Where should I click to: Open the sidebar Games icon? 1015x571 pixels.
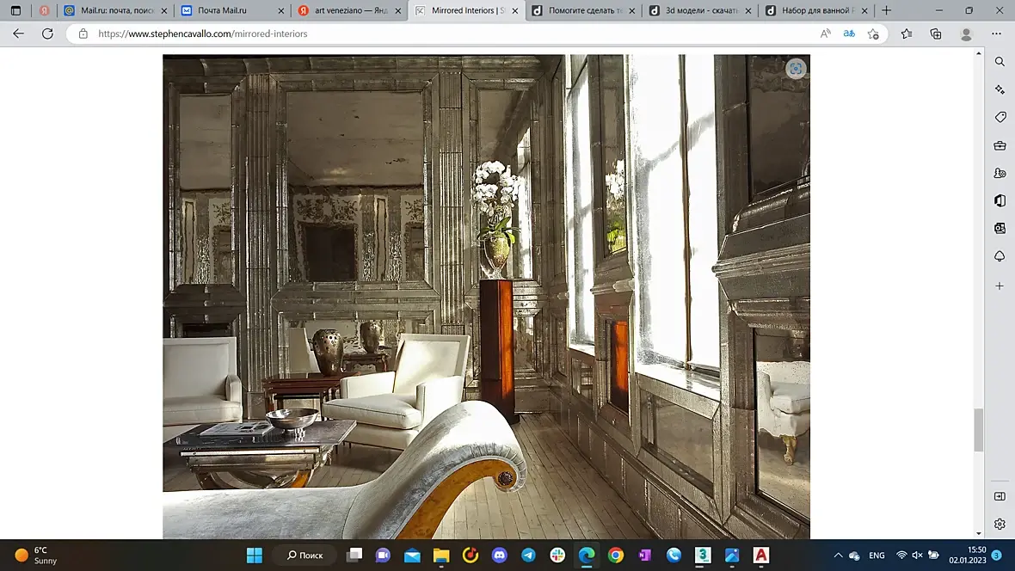(1000, 173)
